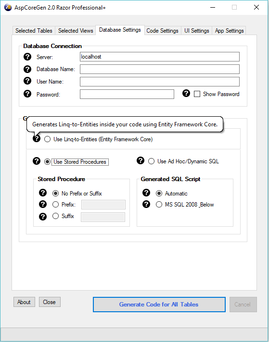Click help icon for Use Stored Procedures

(37, 161)
